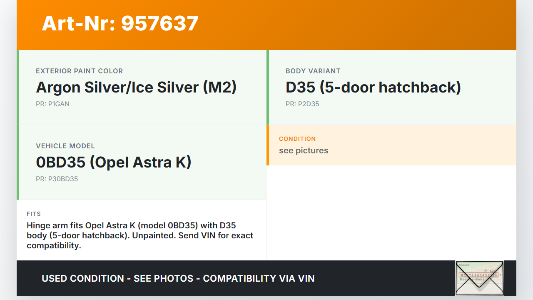Select the D35 (5-door hatchback) value
533x300 pixels.
[x=373, y=87]
